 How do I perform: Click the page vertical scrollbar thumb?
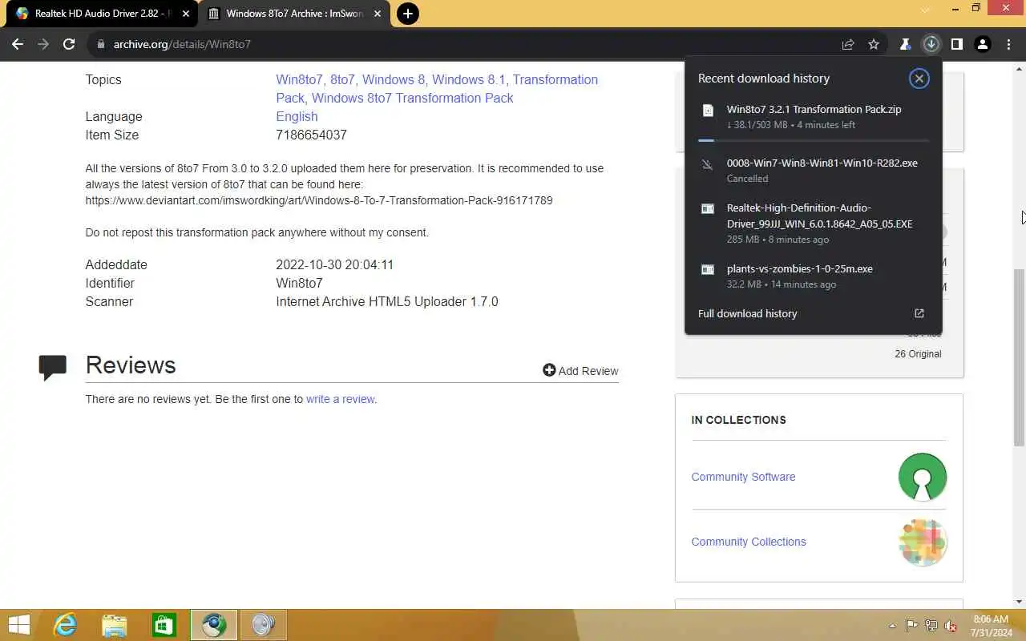tap(1019, 357)
